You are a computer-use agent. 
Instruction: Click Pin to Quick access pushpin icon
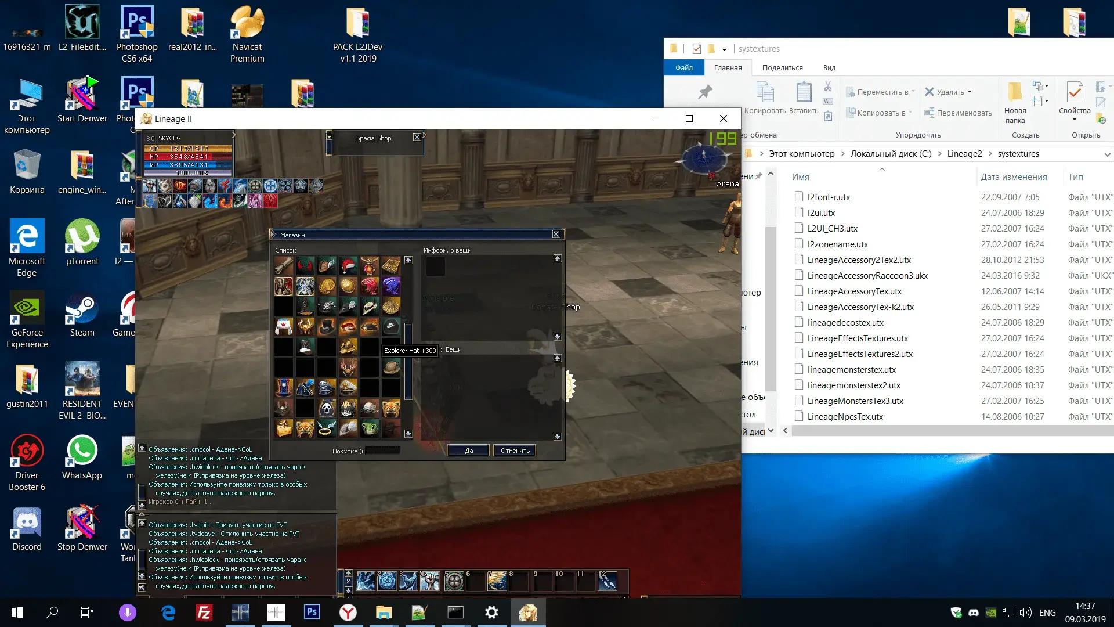coord(705,92)
